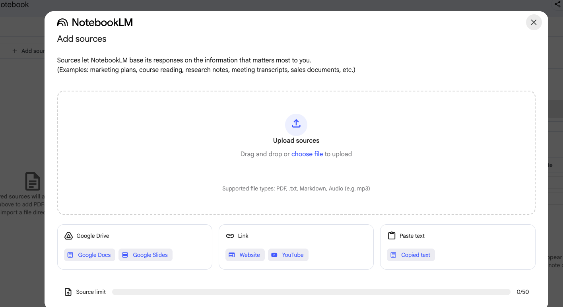Click the Google Drive label
This screenshot has width=563, height=307.
pos(93,236)
